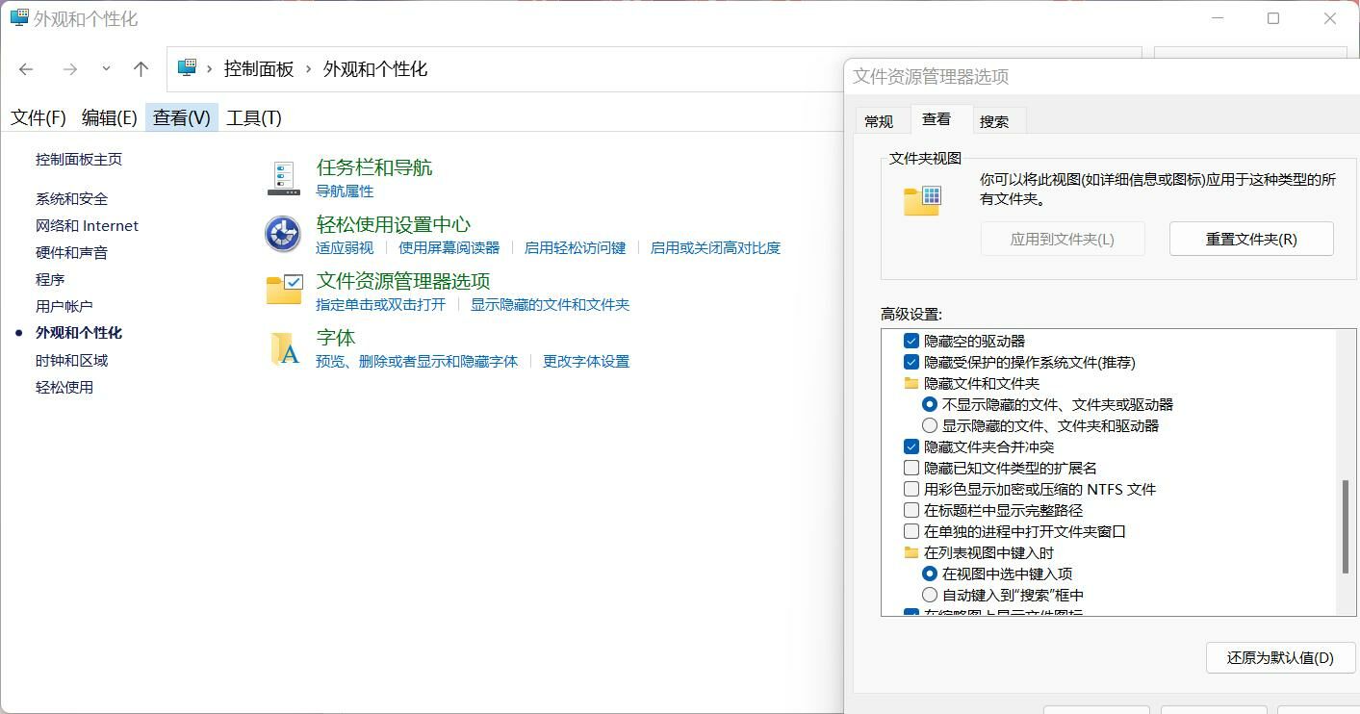The image size is (1360, 714).
Task: Collapse the 隐藏文件和文件夹 tree group
Action: click(911, 383)
